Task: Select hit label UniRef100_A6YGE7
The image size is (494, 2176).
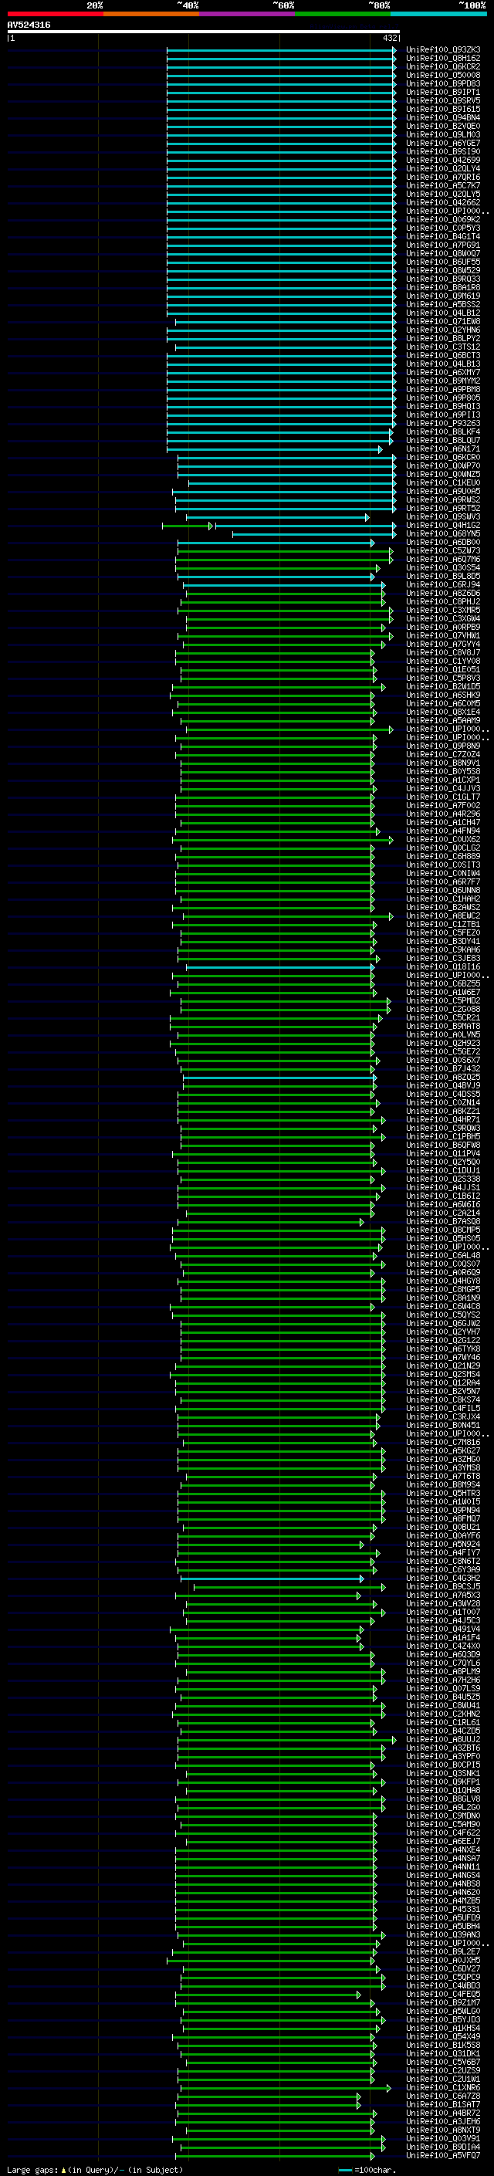Action: pos(443,144)
